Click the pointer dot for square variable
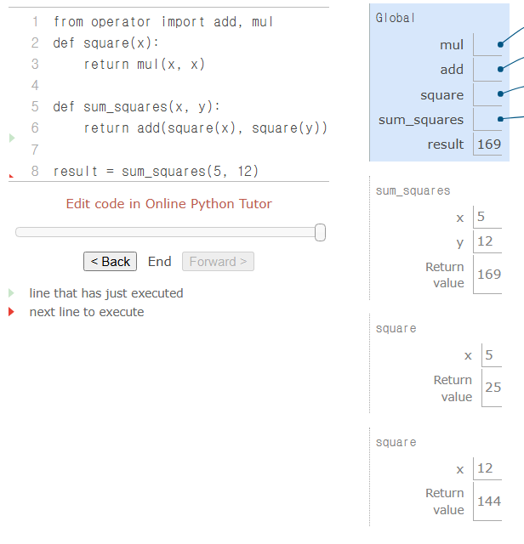 (500, 93)
